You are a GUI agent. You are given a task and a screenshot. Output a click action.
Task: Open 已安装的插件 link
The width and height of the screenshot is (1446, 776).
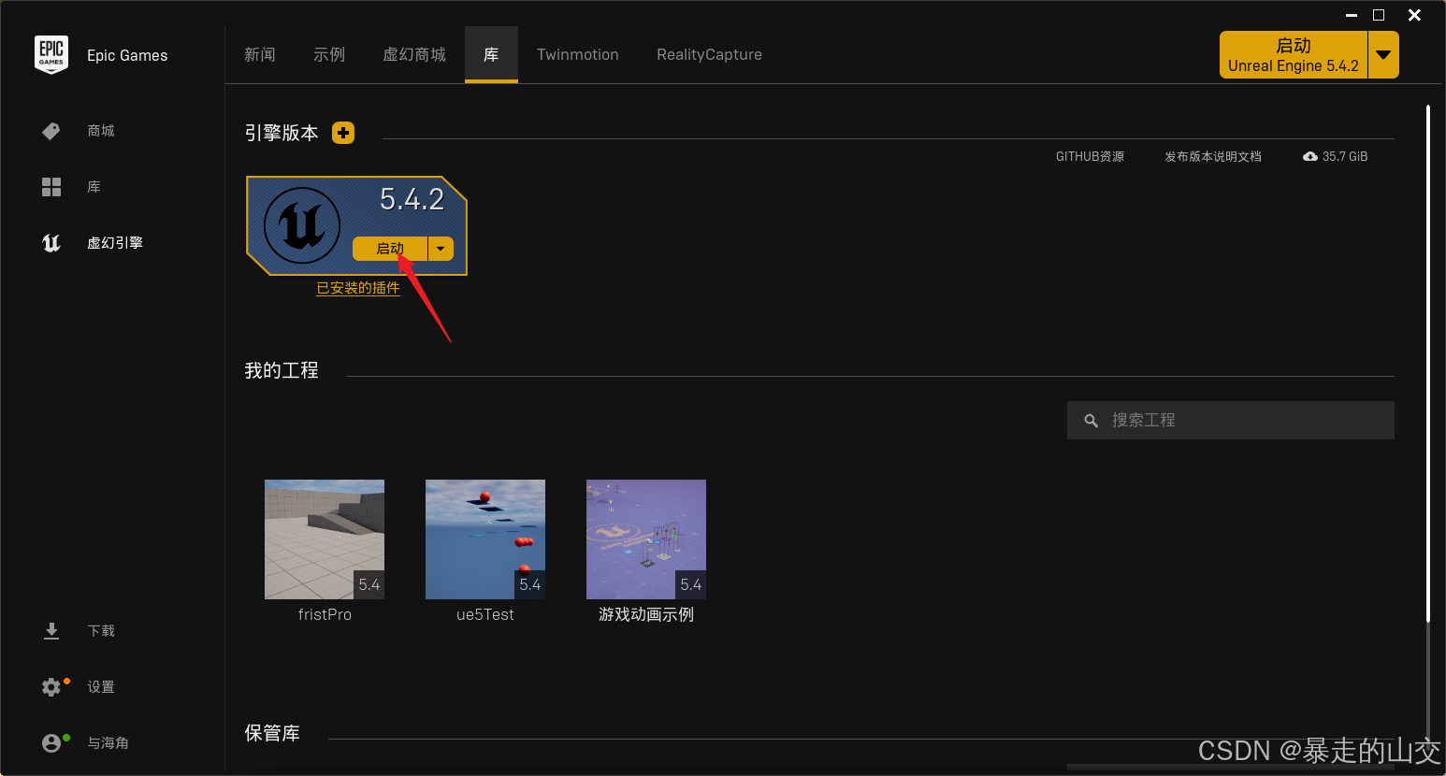358,288
